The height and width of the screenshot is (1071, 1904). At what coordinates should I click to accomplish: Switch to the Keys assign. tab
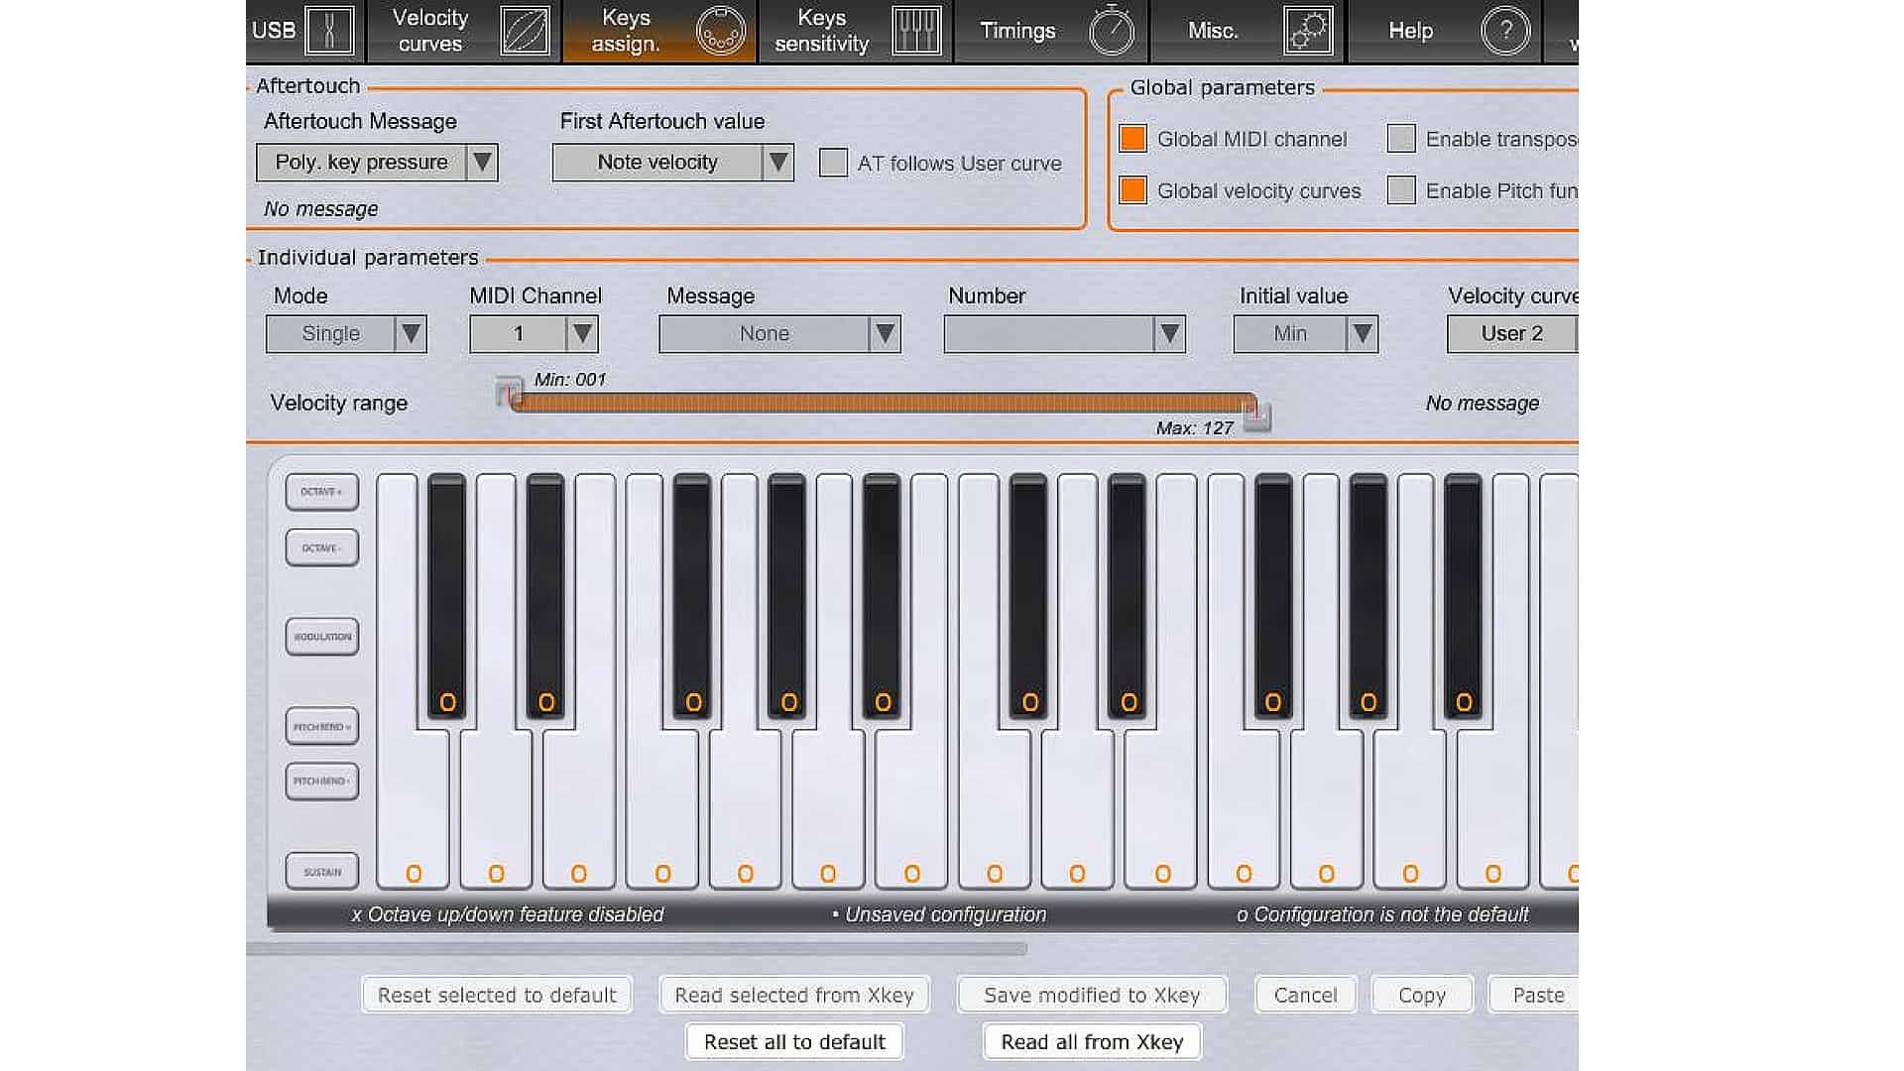(659, 31)
